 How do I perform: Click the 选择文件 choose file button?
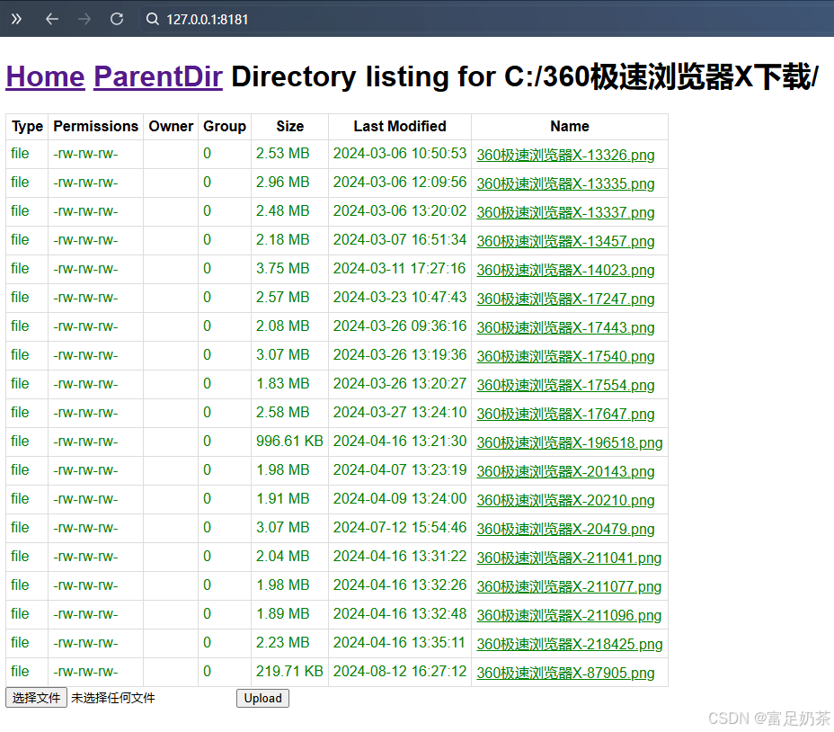[36, 698]
